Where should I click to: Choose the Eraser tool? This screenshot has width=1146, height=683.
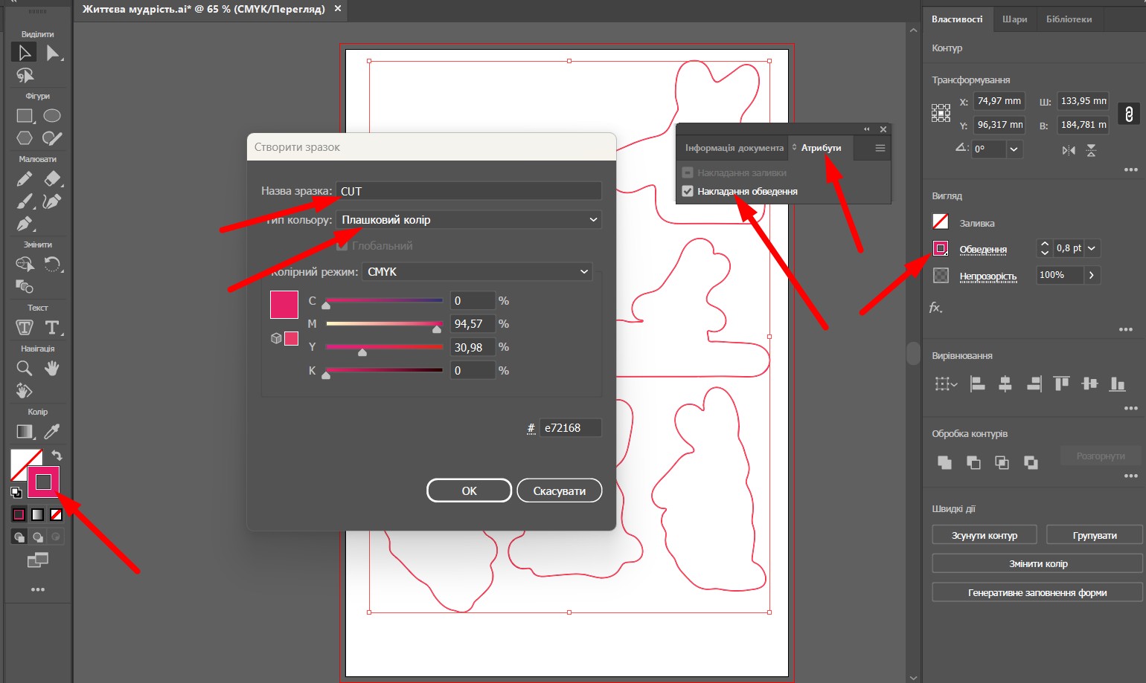[x=52, y=179]
